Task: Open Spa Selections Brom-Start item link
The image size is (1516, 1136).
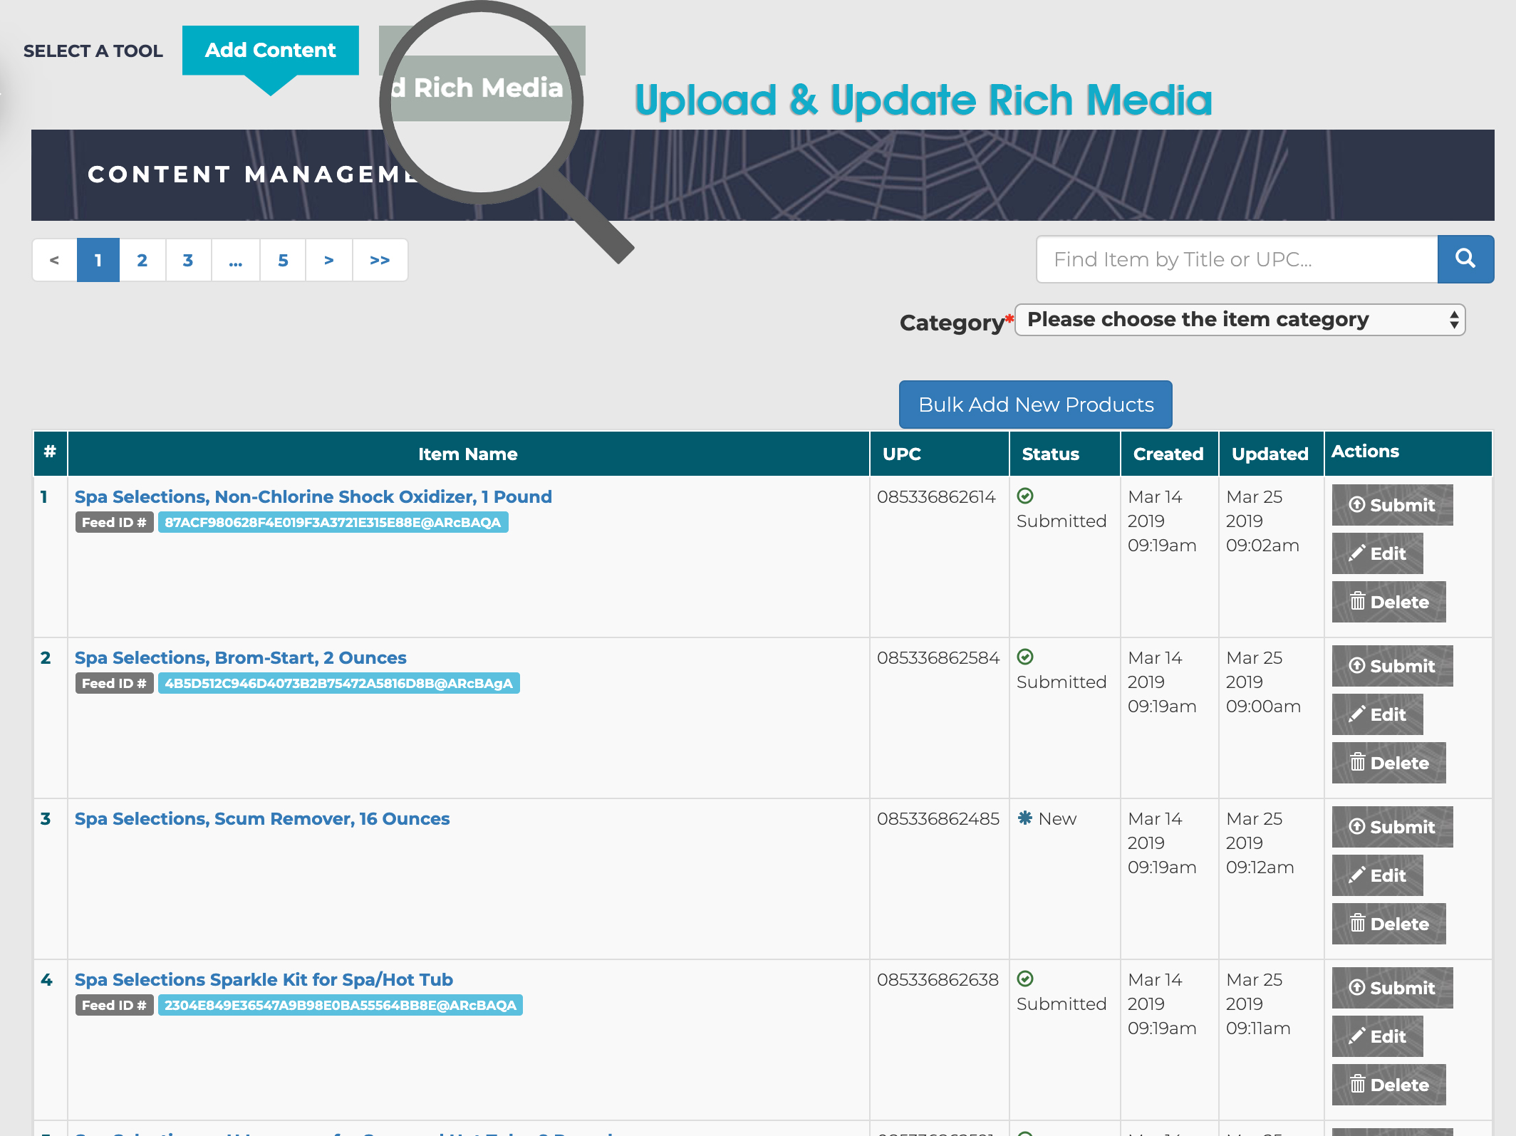Action: click(x=240, y=657)
